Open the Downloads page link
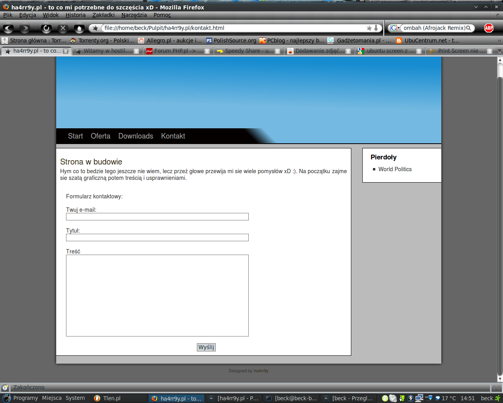The height and width of the screenshot is (403, 503). (x=136, y=136)
